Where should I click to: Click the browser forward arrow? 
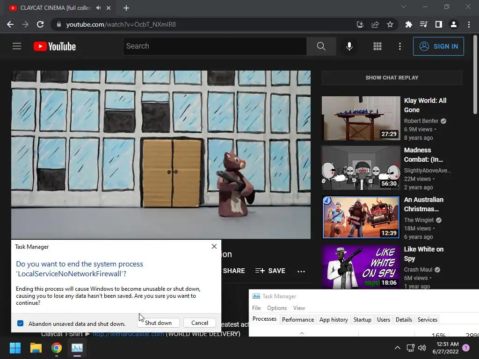pyautogui.click(x=25, y=24)
